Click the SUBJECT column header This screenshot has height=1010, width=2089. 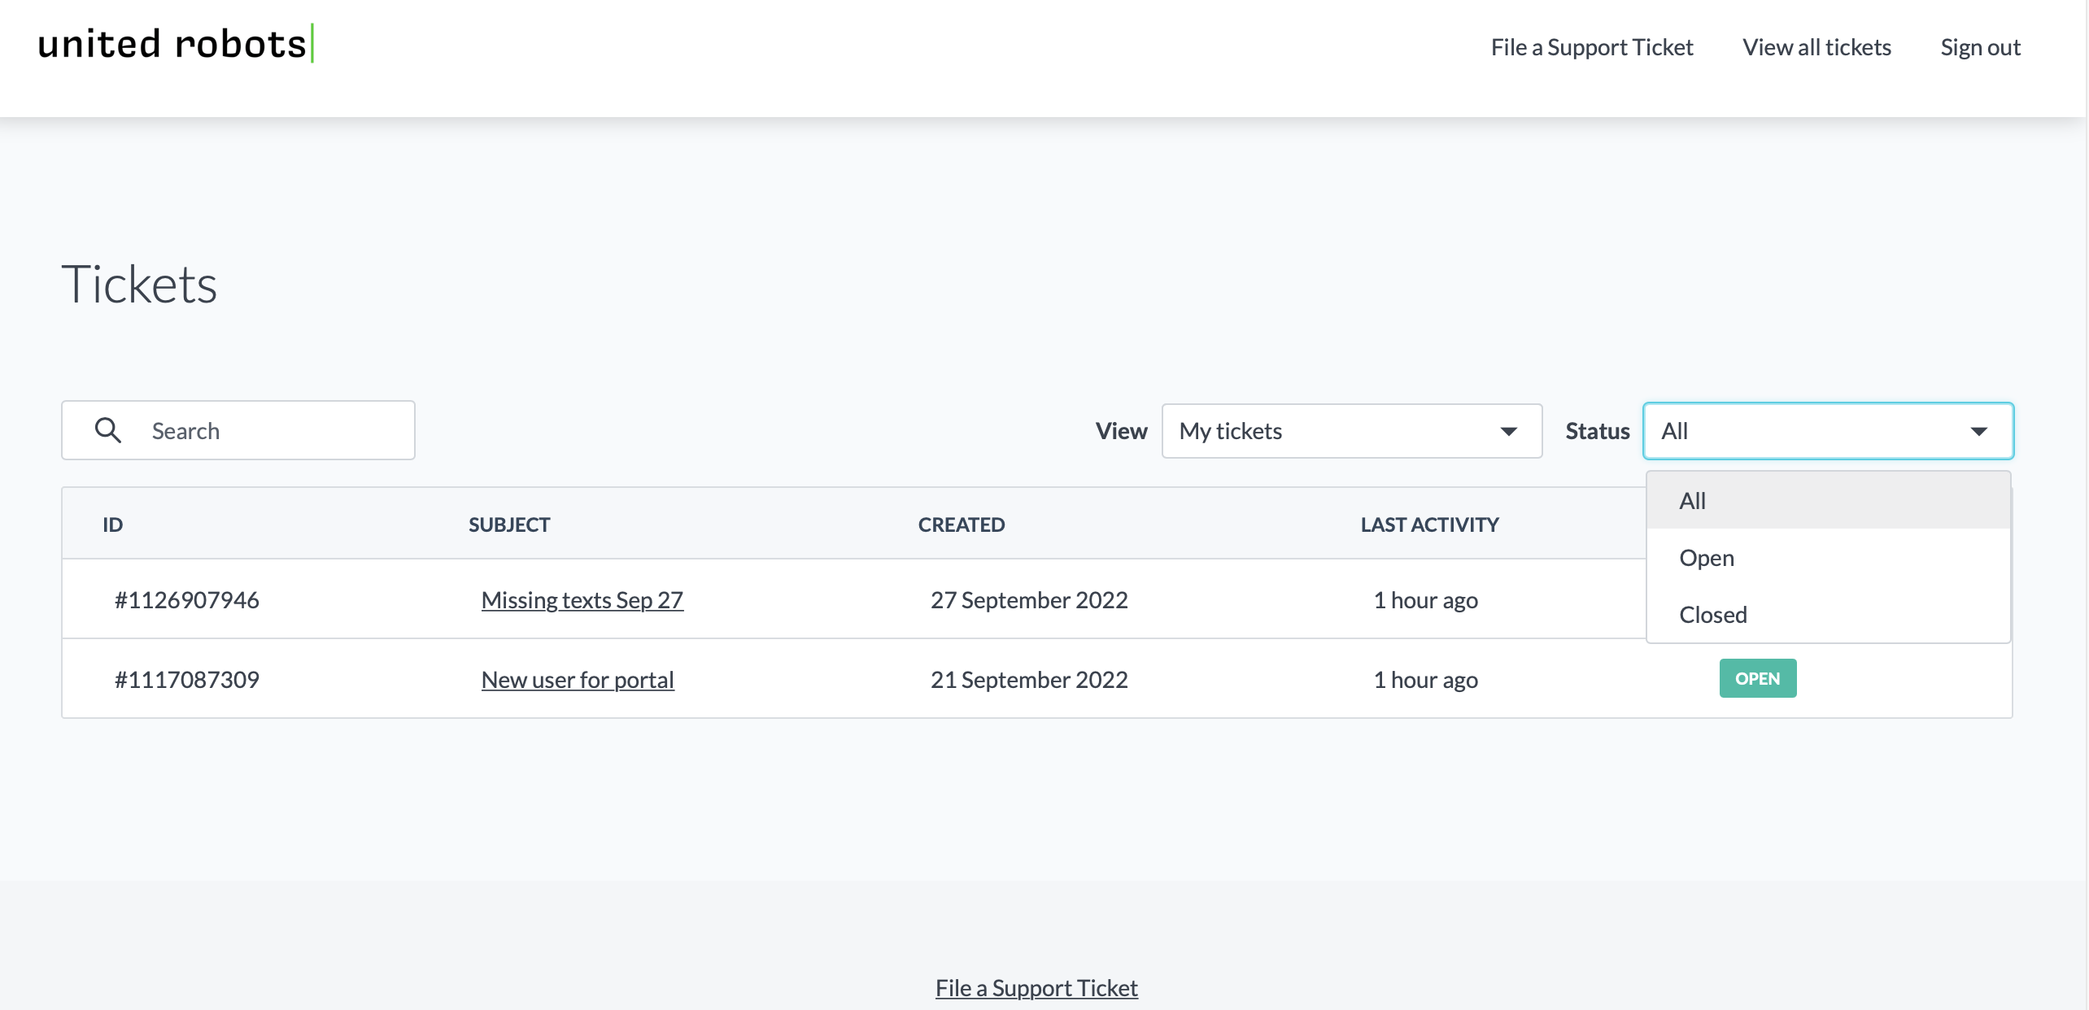tap(509, 525)
